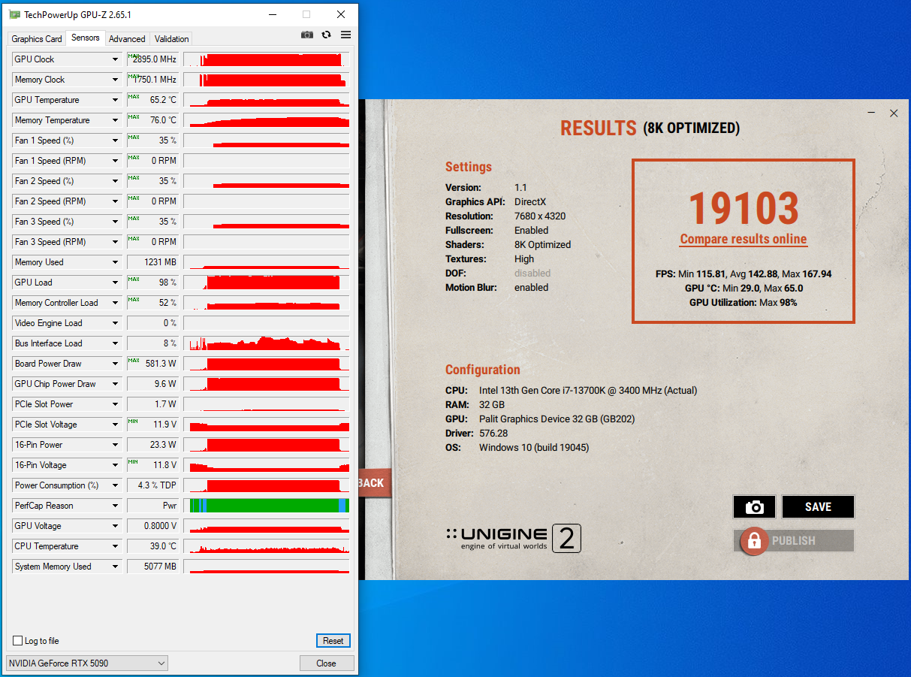911x677 pixels.
Task: Click the SAVE button in Unigine results
Action: point(818,507)
